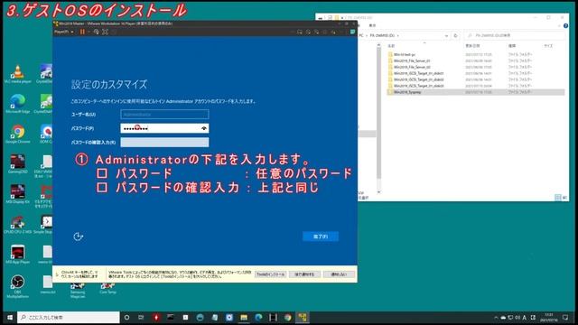Click Explorer search box
The width and height of the screenshot is (578, 325).
514,35
